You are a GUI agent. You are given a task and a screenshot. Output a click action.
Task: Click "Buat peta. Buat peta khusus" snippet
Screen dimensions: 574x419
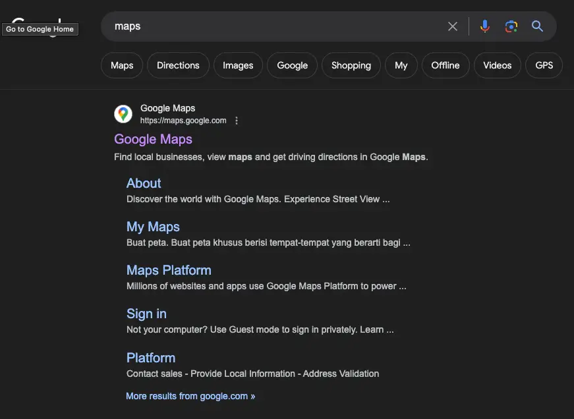point(268,242)
